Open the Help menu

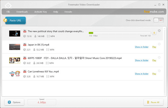point(56,12)
